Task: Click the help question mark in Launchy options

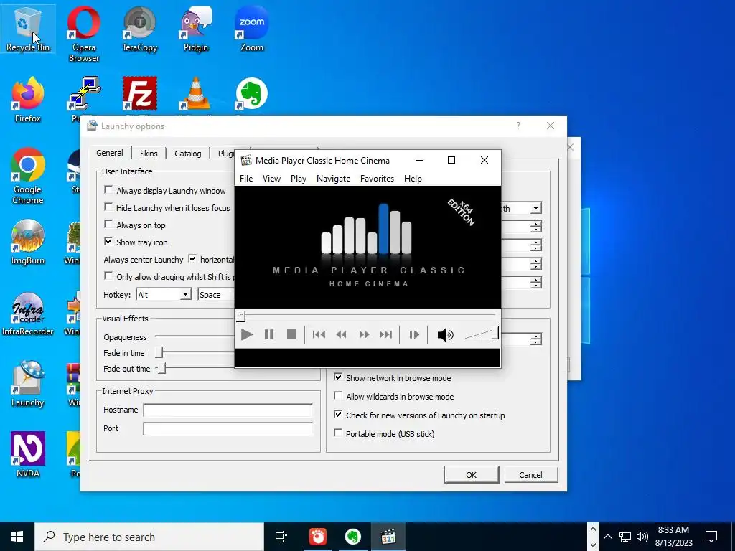Action: (x=518, y=126)
